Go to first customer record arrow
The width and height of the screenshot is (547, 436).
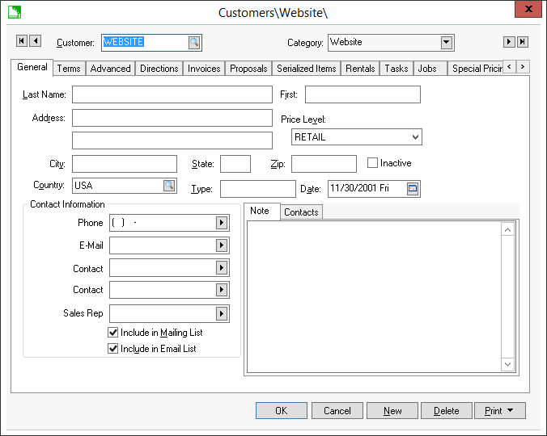point(22,41)
